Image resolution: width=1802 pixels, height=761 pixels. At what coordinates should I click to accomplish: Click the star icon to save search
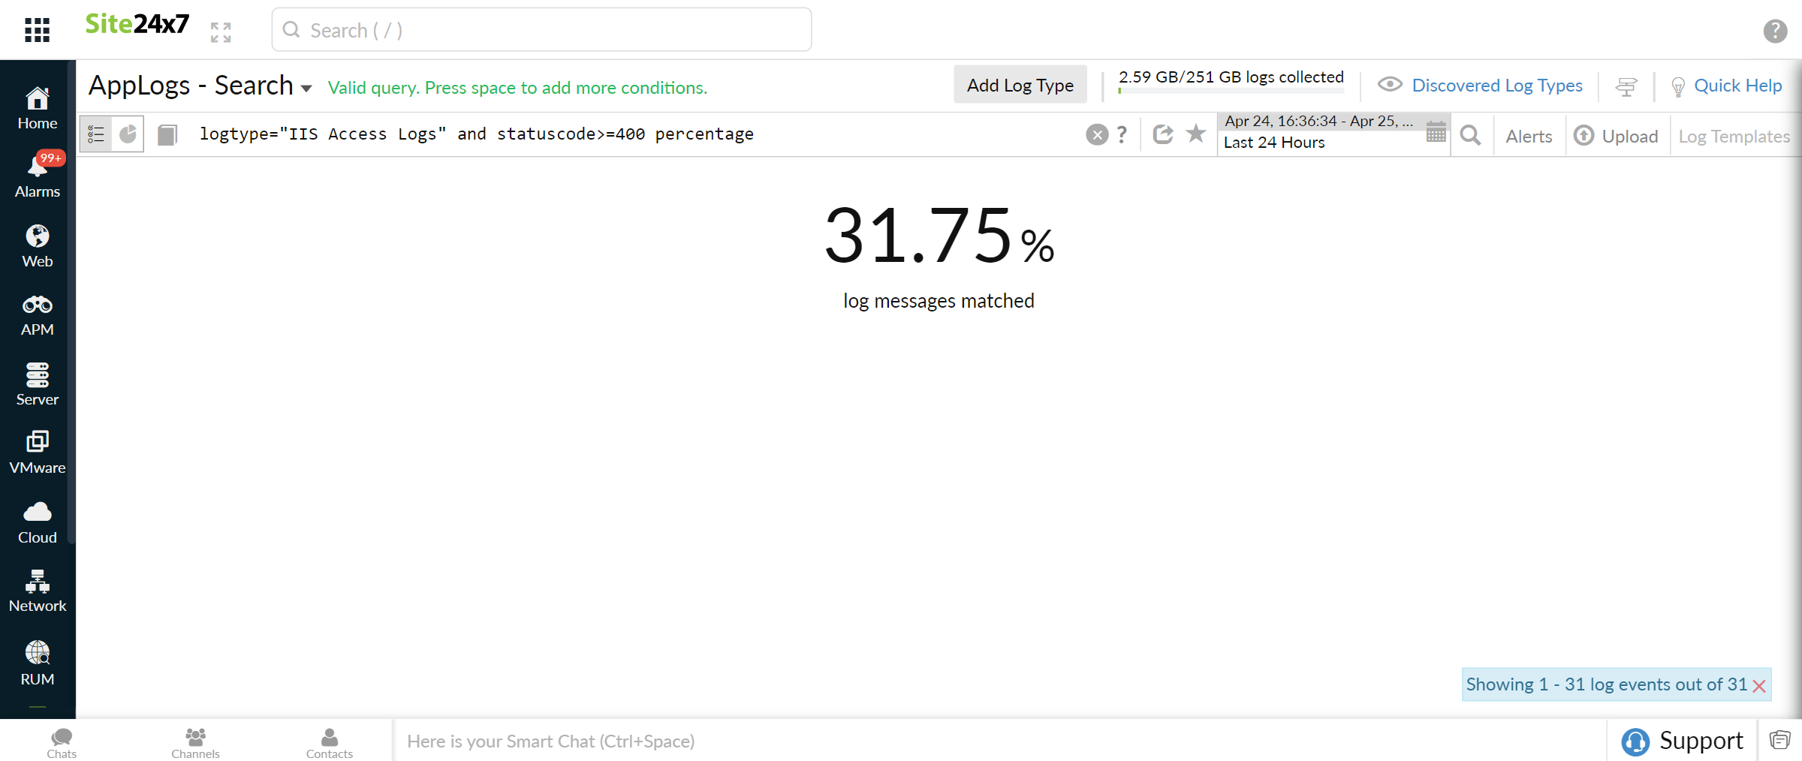coord(1196,134)
